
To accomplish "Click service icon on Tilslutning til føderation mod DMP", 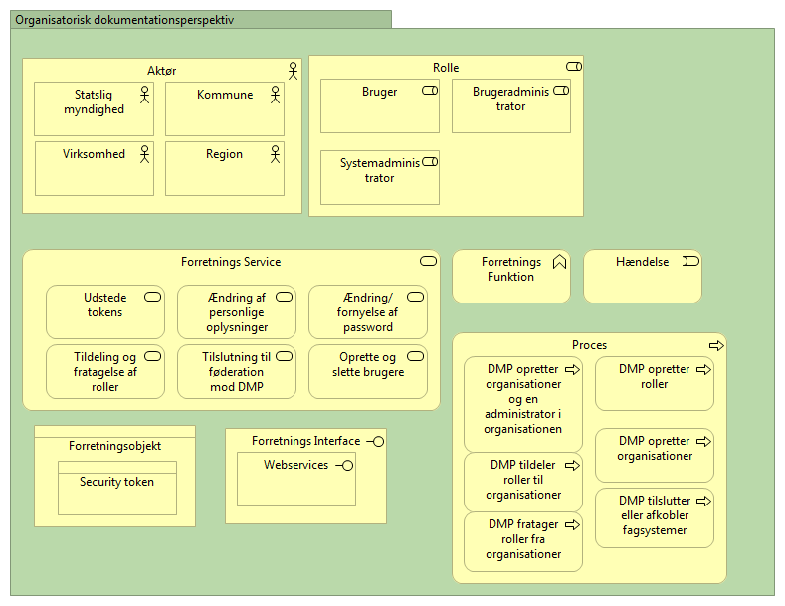I will [284, 356].
